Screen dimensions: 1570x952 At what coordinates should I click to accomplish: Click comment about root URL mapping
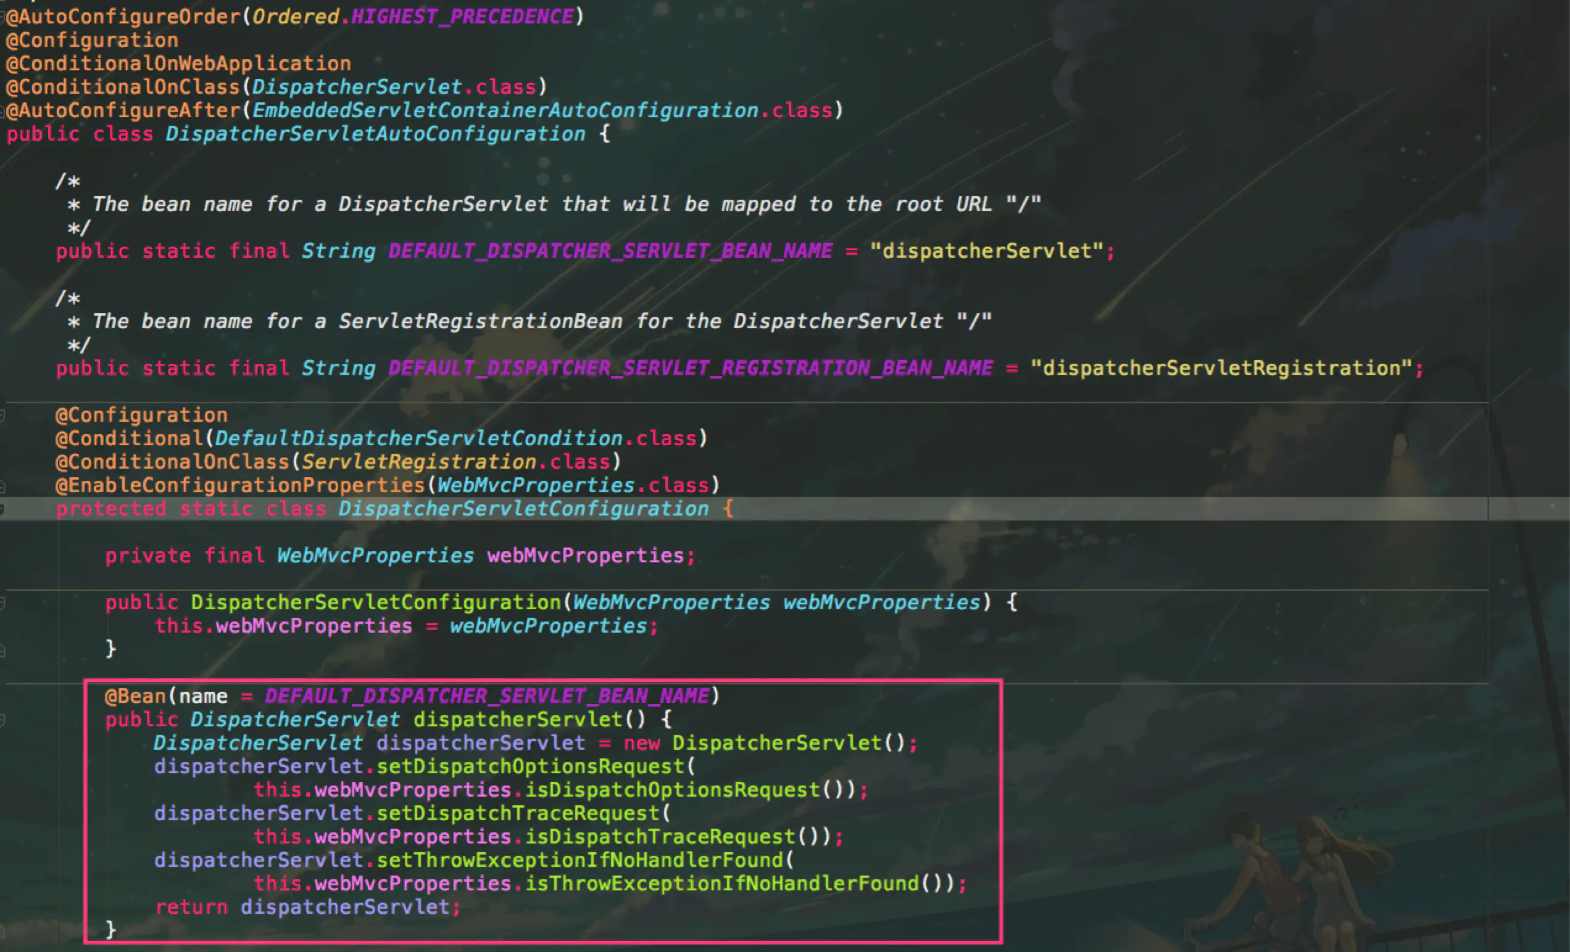[554, 203]
